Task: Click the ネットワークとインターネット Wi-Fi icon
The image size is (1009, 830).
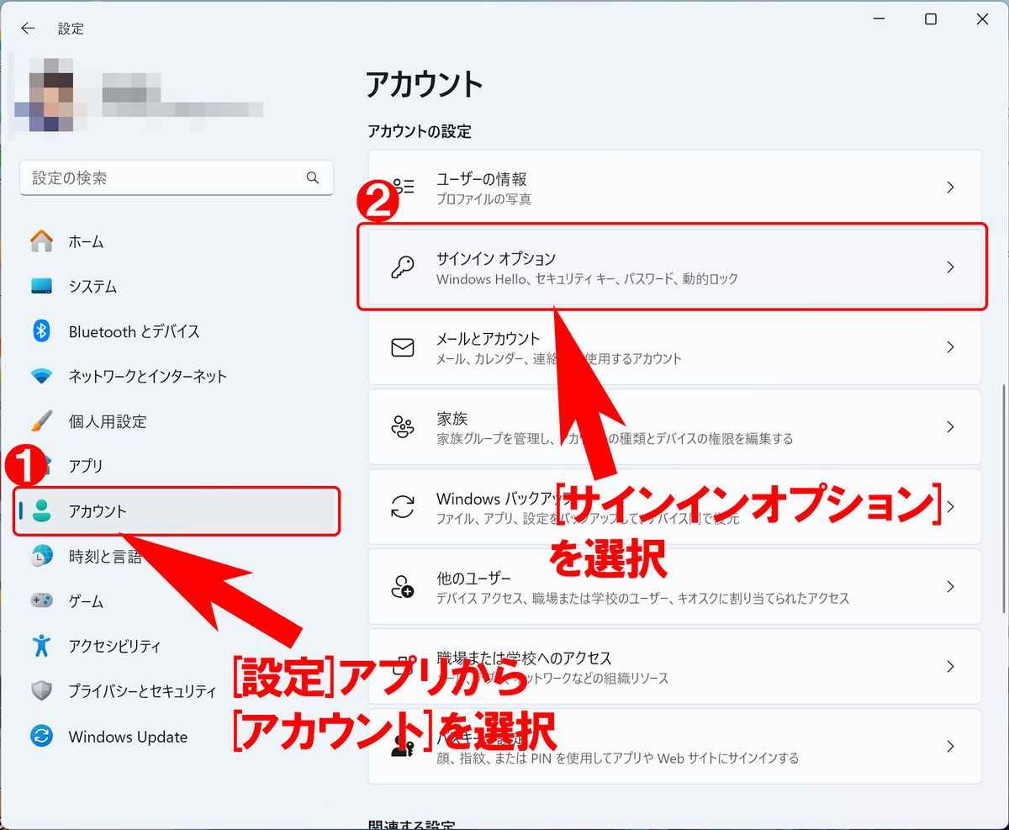Action: click(x=41, y=376)
